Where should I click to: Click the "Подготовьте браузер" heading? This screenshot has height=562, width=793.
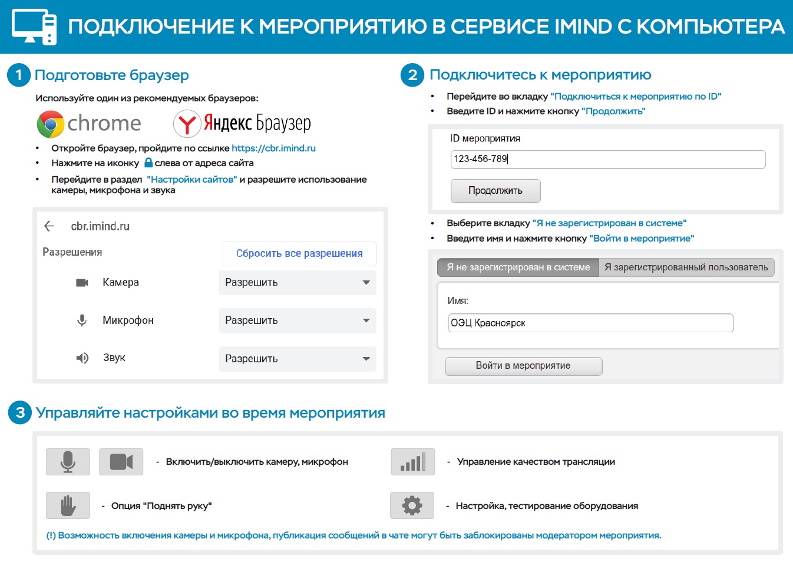(112, 75)
